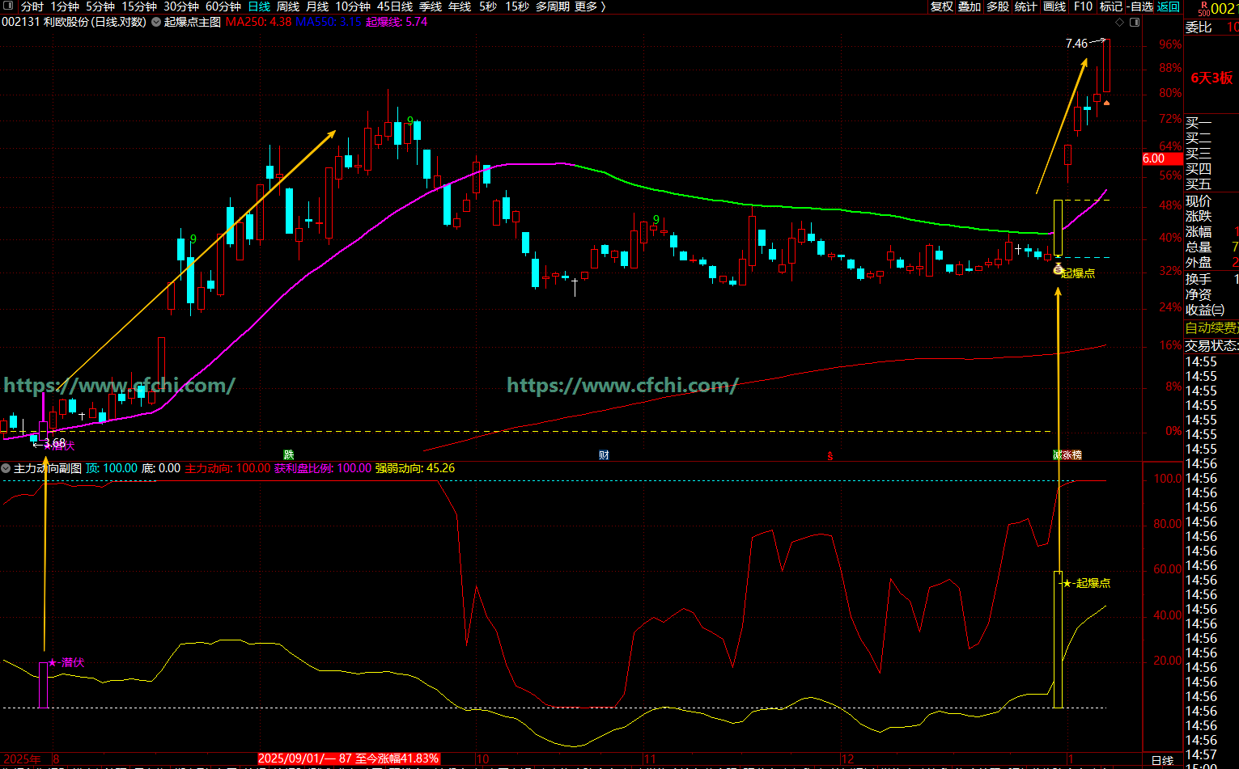
Task: Select the 60分钟 period
Action: [223, 6]
